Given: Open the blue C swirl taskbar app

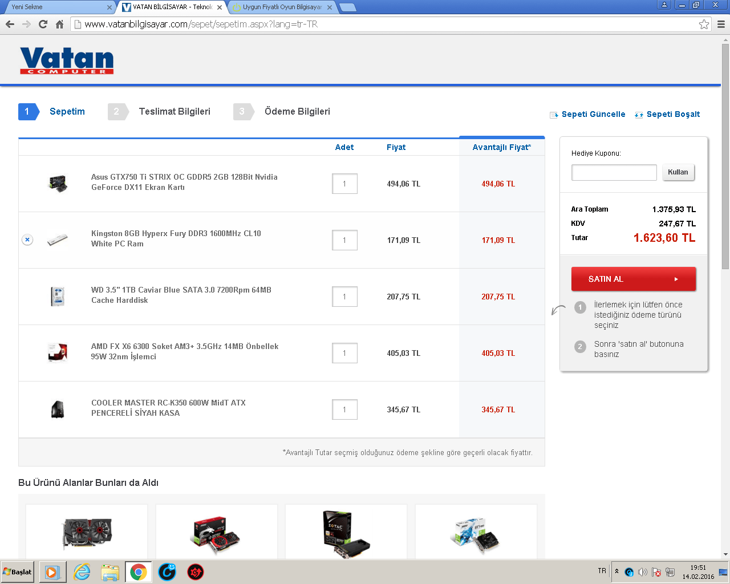Looking at the screenshot, I should (x=167, y=572).
